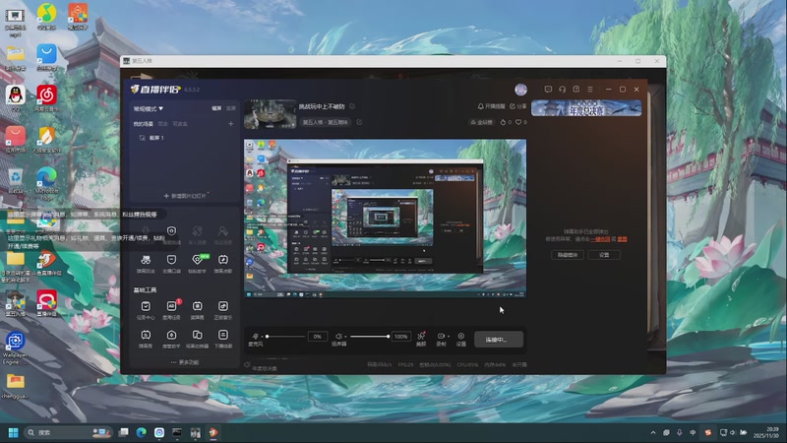Click the taskbar 搜索 search box
The image size is (787, 443).
pos(68,432)
